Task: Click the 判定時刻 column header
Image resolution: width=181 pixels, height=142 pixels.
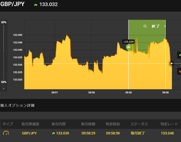Action: [113, 124]
